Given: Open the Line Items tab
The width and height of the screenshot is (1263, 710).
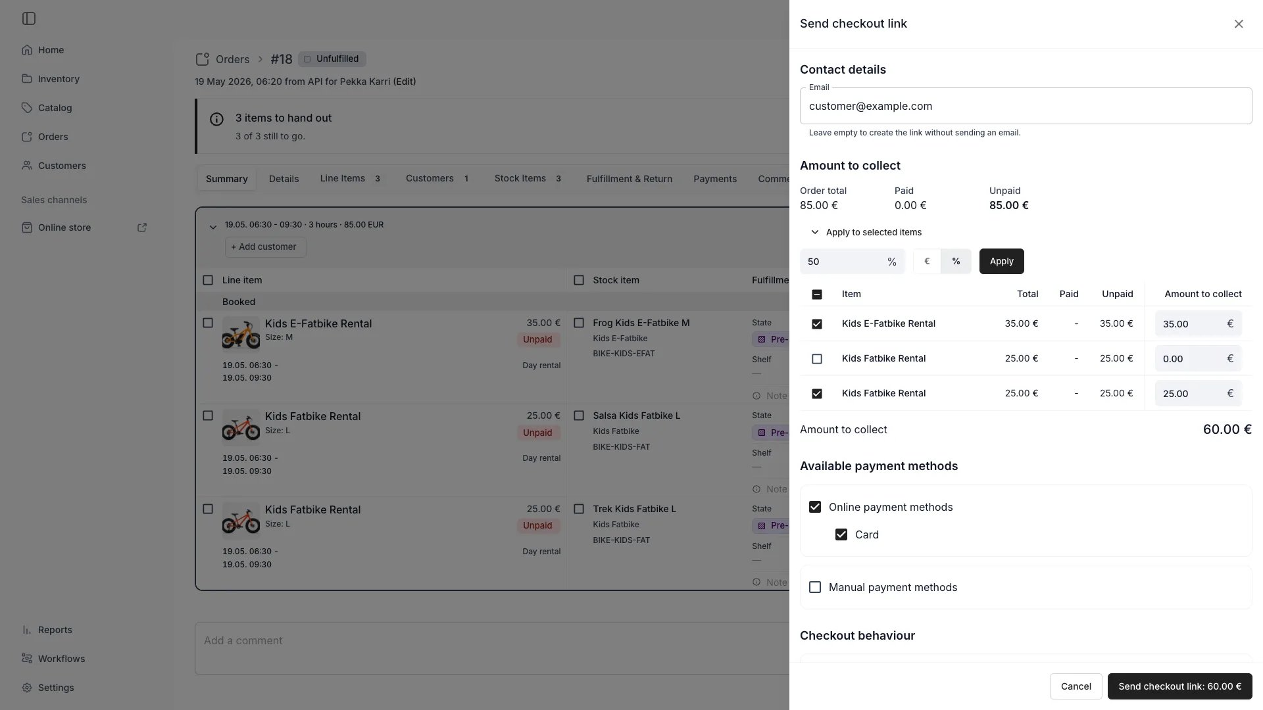Looking at the screenshot, I should coord(351,179).
